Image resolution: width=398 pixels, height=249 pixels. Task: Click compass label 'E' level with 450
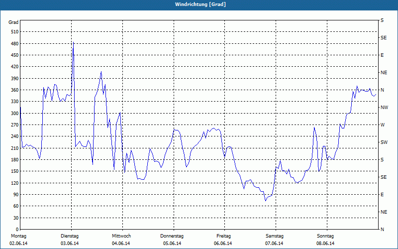click(x=382, y=55)
